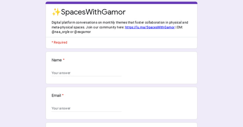The width and height of the screenshot is (243, 127).
Task: Open the lu.ma/SpacesWithGamor community link
Action: [x=150, y=27]
